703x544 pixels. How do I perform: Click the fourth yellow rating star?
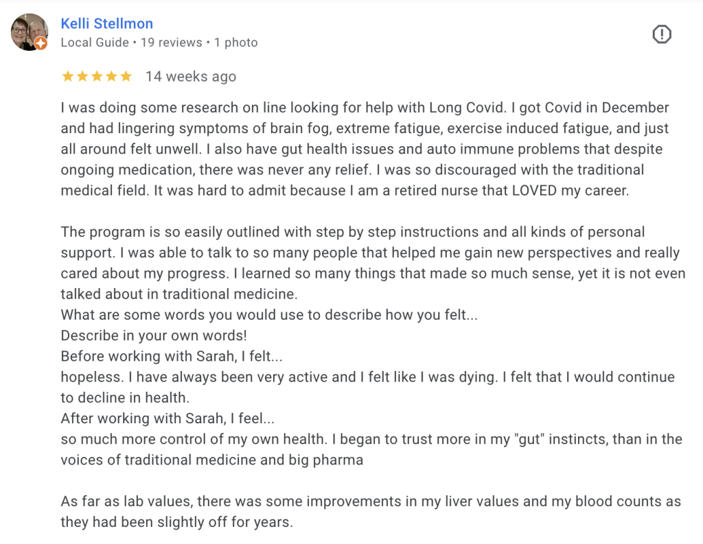pyautogui.click(x=112, y=76)
